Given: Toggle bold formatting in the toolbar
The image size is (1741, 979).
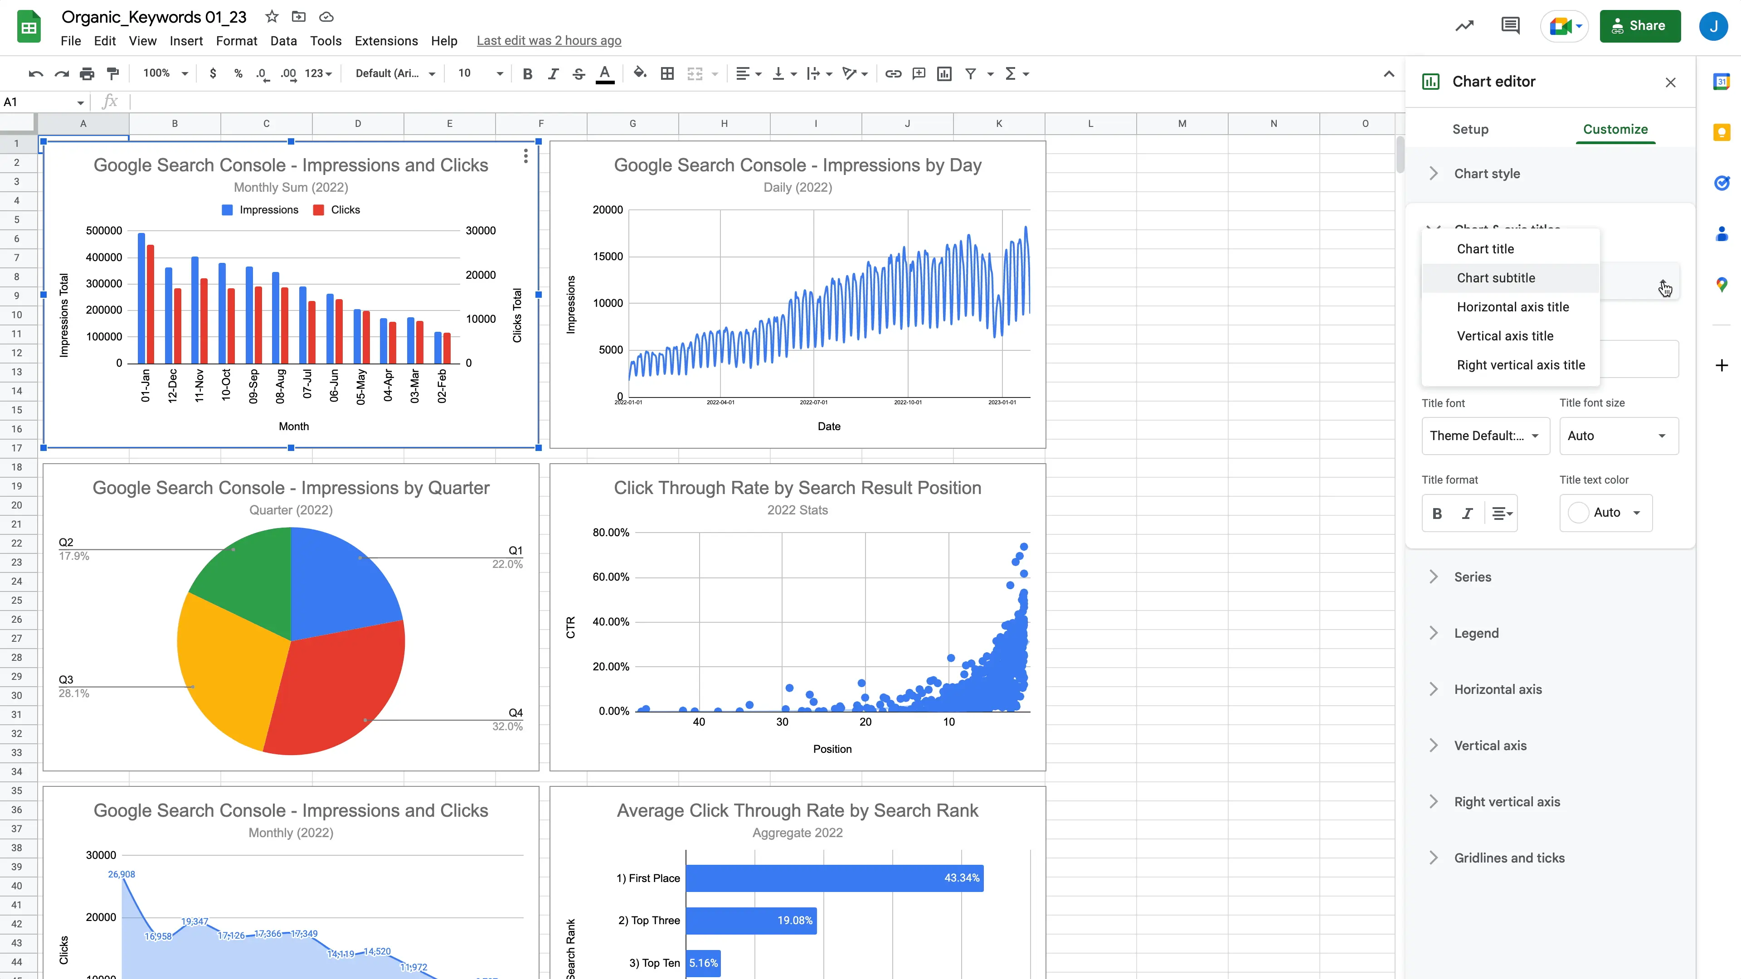Looking at the screenshot, I should tap(528, 73).
